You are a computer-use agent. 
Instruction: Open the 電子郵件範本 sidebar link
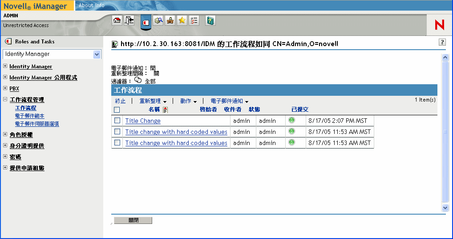pyautogui.click(x=30, y=116)
